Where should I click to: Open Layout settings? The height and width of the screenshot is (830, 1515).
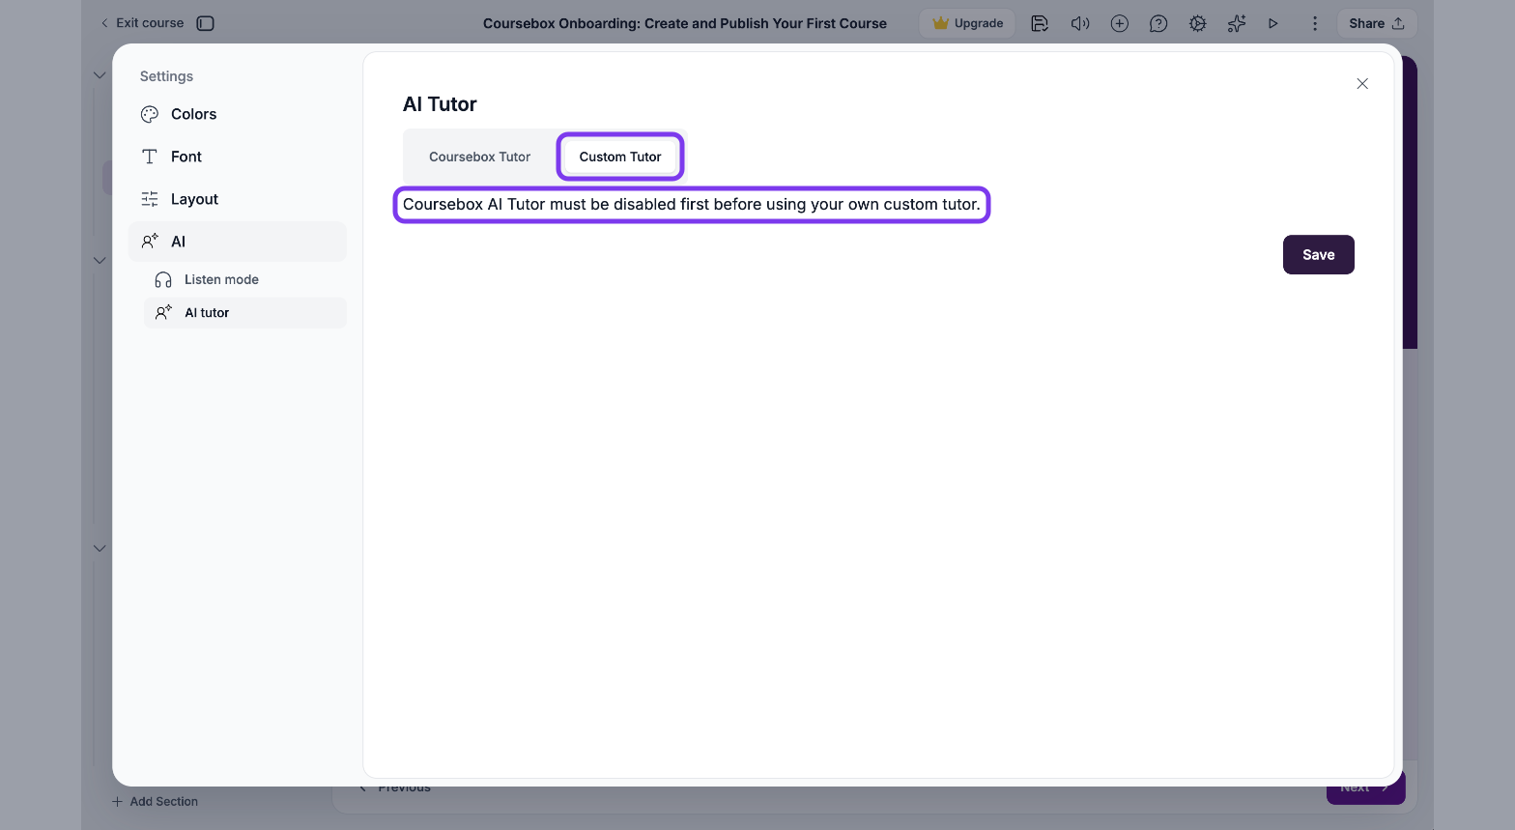[238, 199]
